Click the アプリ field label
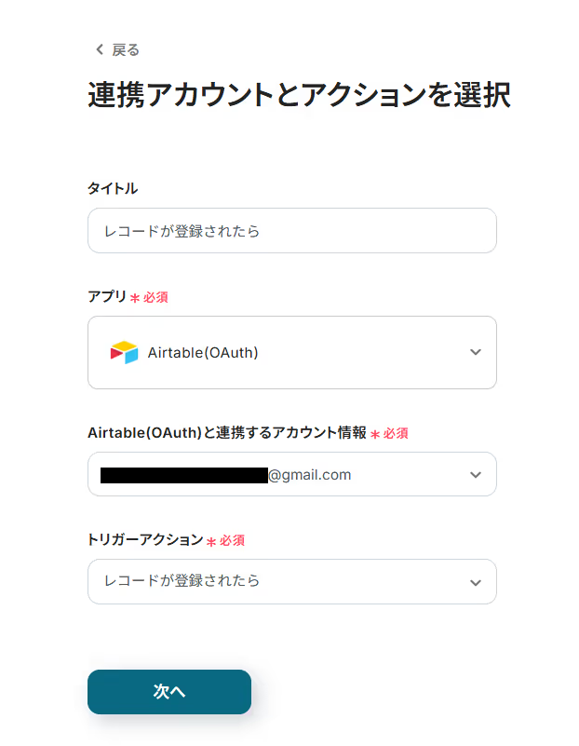579x746 pixels. tap(107, 297)
